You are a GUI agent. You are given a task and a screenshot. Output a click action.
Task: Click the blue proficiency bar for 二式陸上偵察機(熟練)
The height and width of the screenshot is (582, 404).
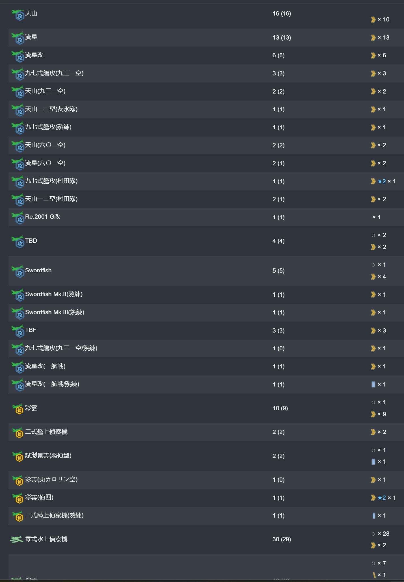374,516
